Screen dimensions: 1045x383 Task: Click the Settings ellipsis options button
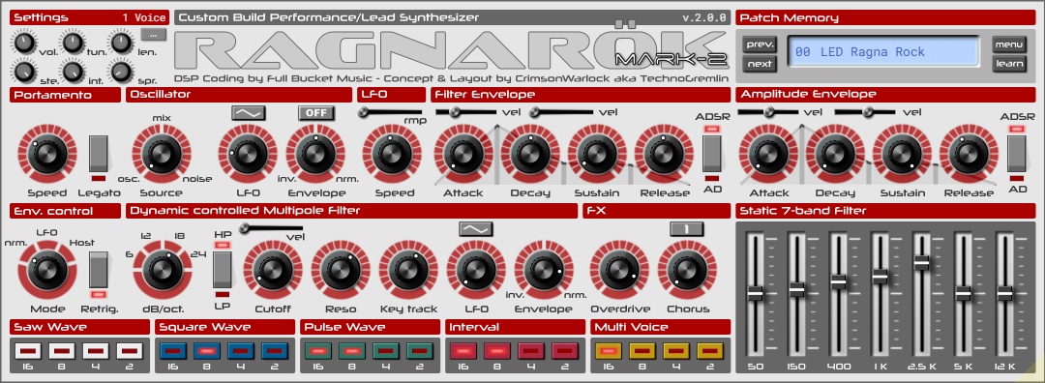click(153, 33)
